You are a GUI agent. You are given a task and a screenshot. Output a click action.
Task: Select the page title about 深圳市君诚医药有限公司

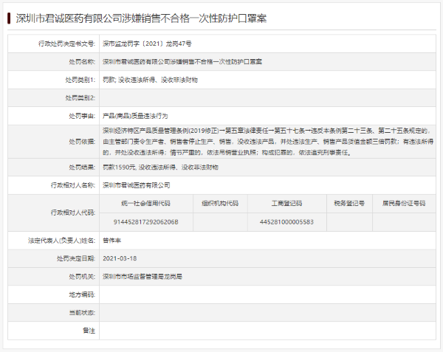coord(141,18)
